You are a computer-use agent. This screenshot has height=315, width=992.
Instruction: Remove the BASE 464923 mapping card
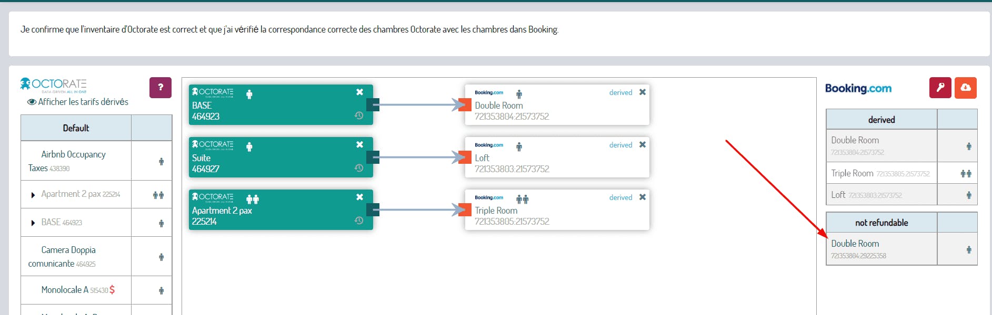coord(359,92)
